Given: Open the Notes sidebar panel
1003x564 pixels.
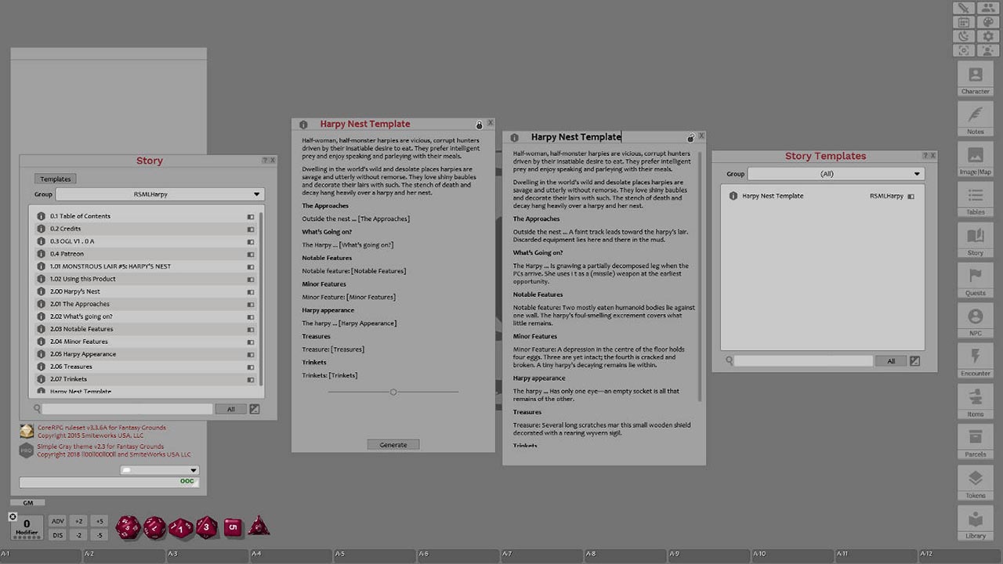Looking at the screenshot, I should [975, 118].
